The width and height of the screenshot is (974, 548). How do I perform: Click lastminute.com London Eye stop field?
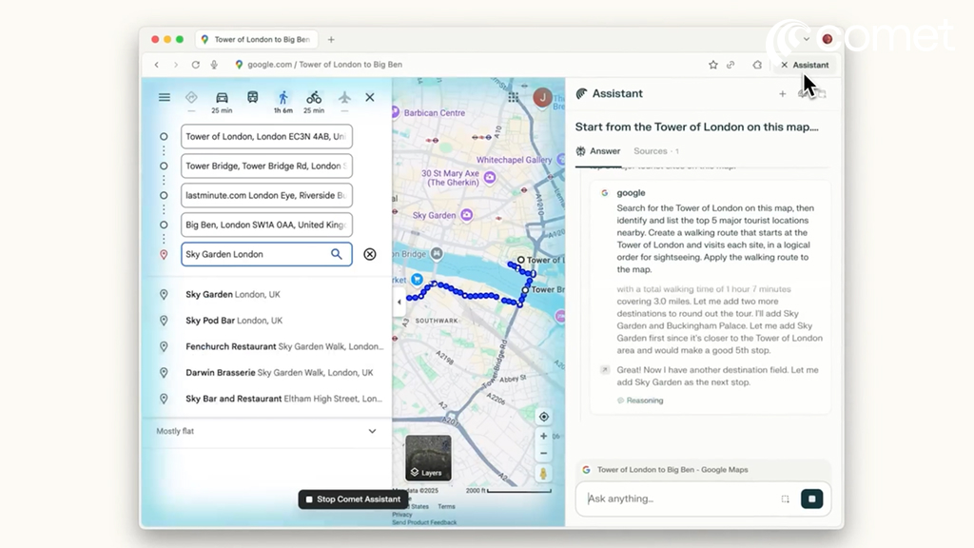[266, 195]
